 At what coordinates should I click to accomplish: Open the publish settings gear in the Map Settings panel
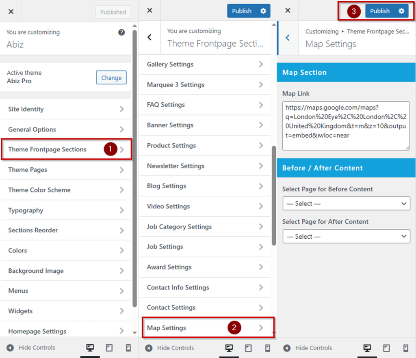click(x=401, y=11)
